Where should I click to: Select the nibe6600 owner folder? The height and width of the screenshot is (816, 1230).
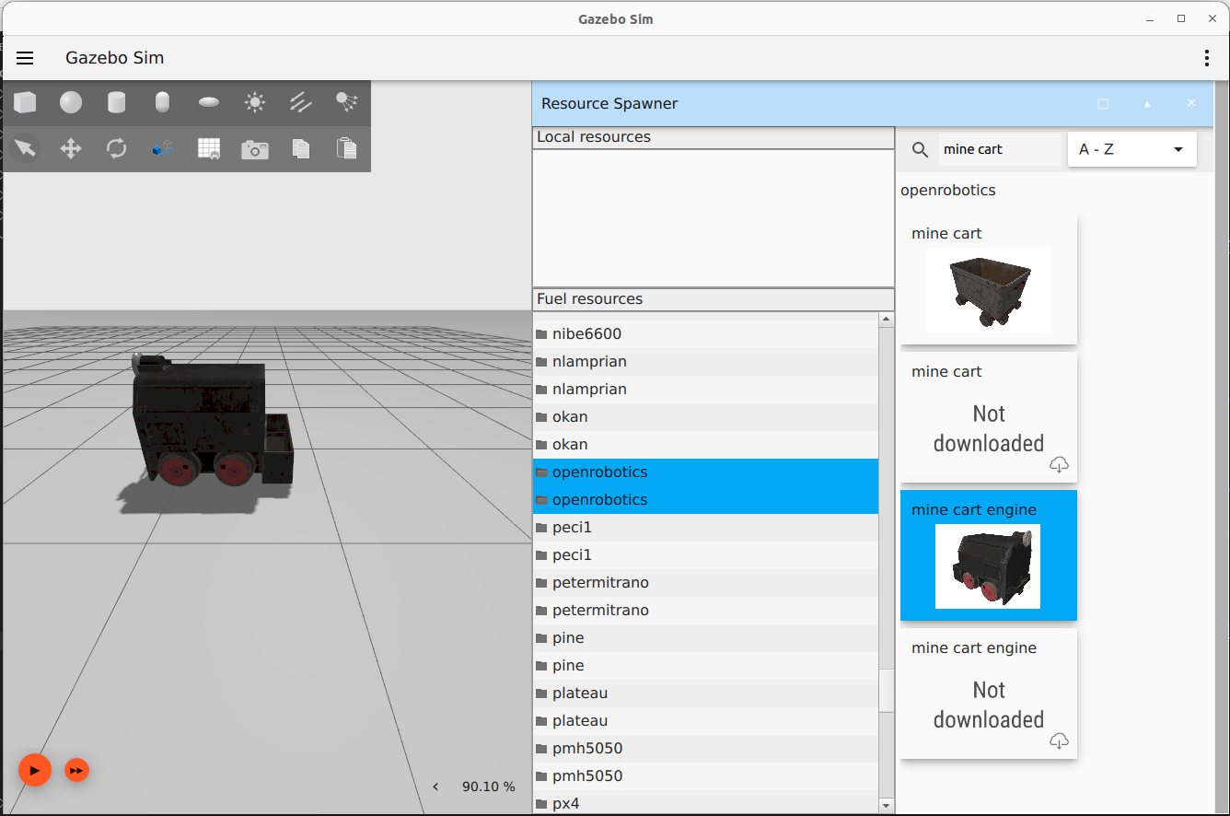tap(706, 333)
